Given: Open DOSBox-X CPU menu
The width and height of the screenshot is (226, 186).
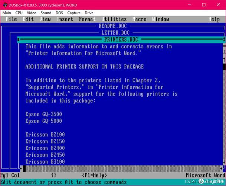Looking at the screenshot, I should pyautogui.click(x=19, y=13).
